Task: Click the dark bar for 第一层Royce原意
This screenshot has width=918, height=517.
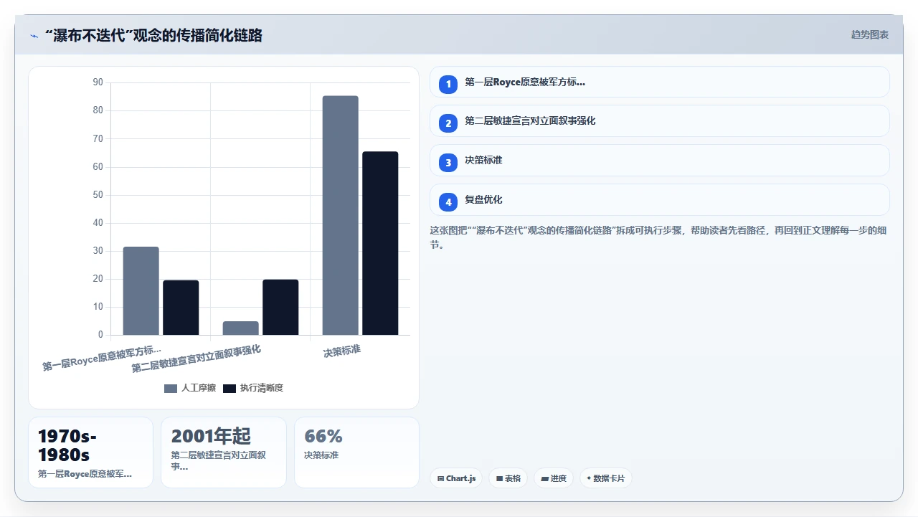Action: [181, 308]
